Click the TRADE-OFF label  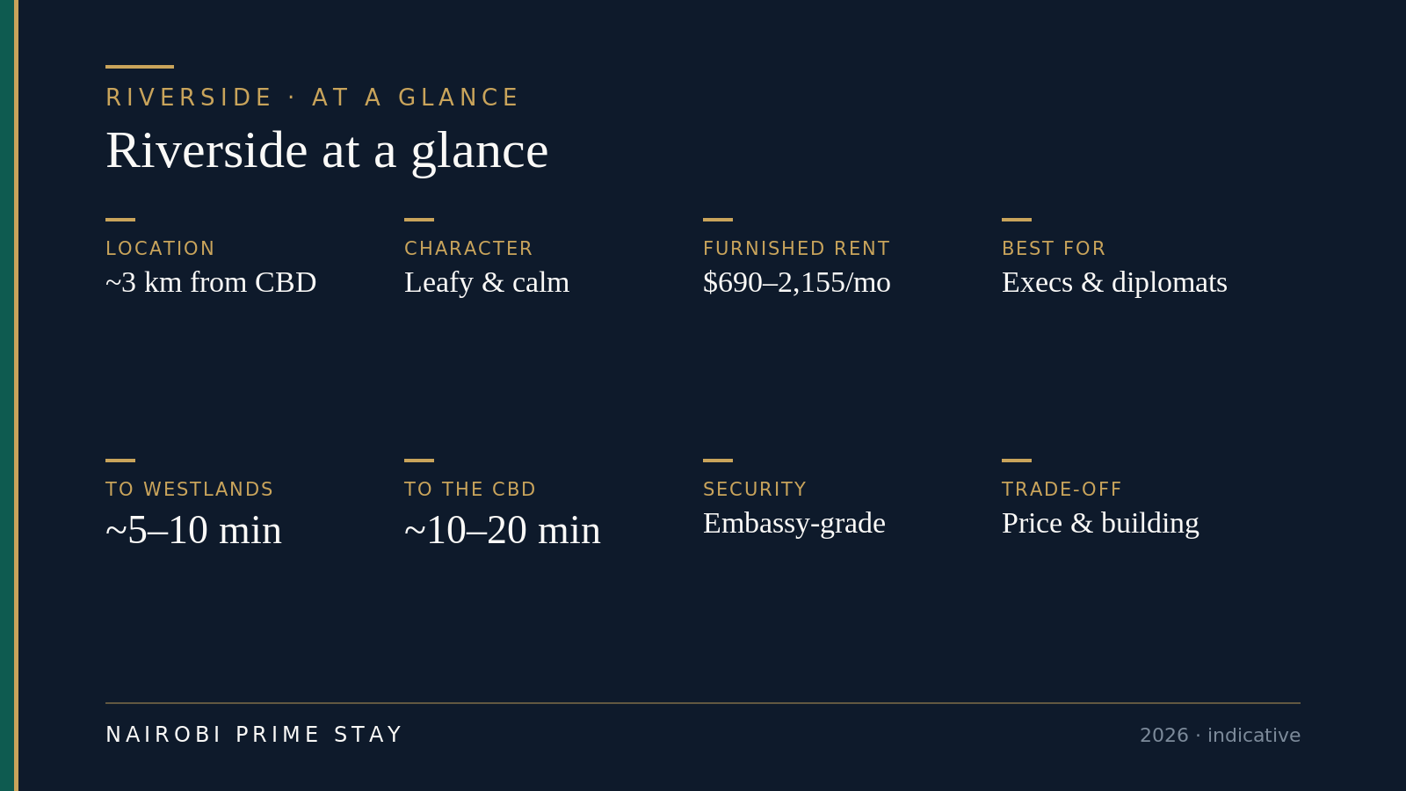tap(1062, 490)
